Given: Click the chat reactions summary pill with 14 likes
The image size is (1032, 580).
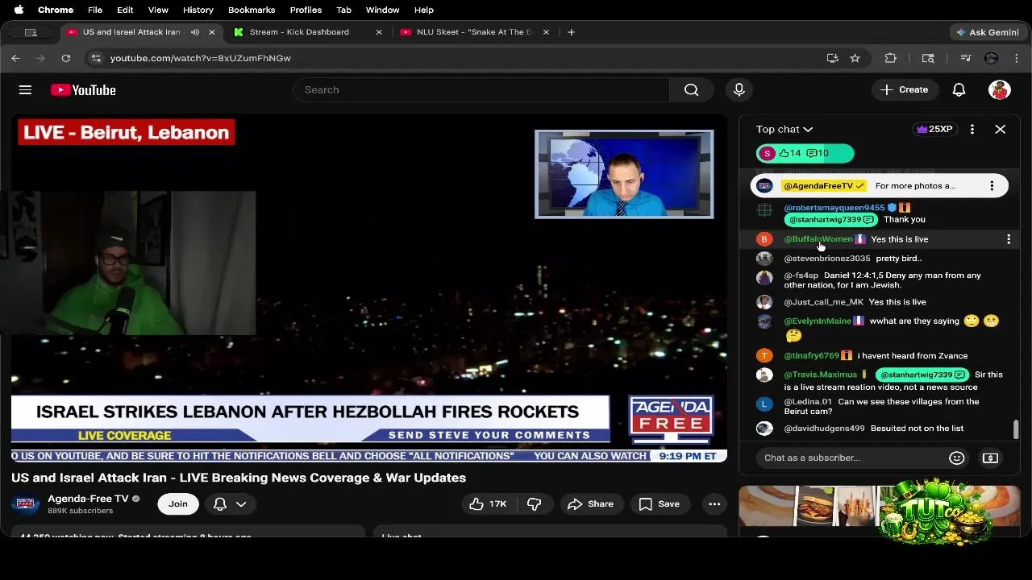Looking at the screenshot, I should pos(805,153).
